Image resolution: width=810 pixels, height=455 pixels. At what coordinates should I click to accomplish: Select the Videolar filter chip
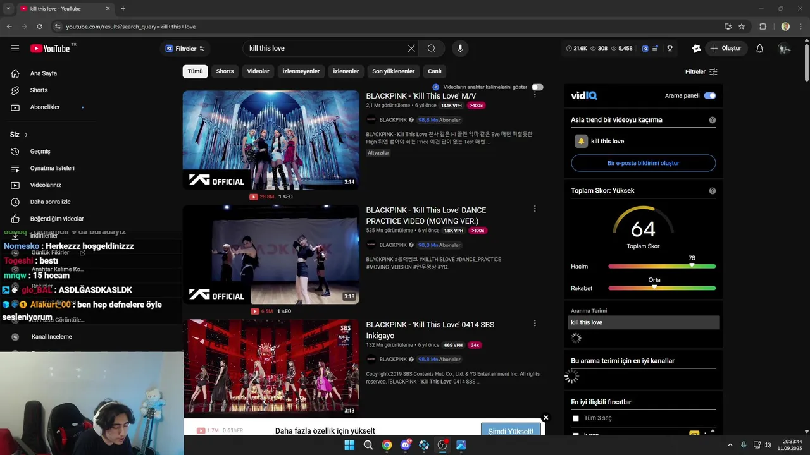(x=258, y=71)
